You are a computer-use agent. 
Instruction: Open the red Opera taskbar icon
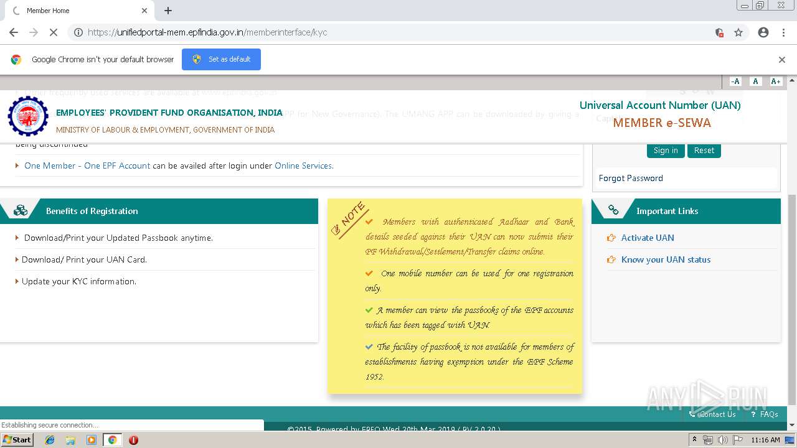click(133, 440)
